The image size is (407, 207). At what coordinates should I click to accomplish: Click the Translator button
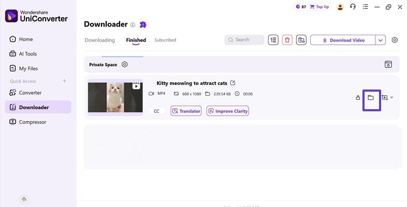coord(186,111)
